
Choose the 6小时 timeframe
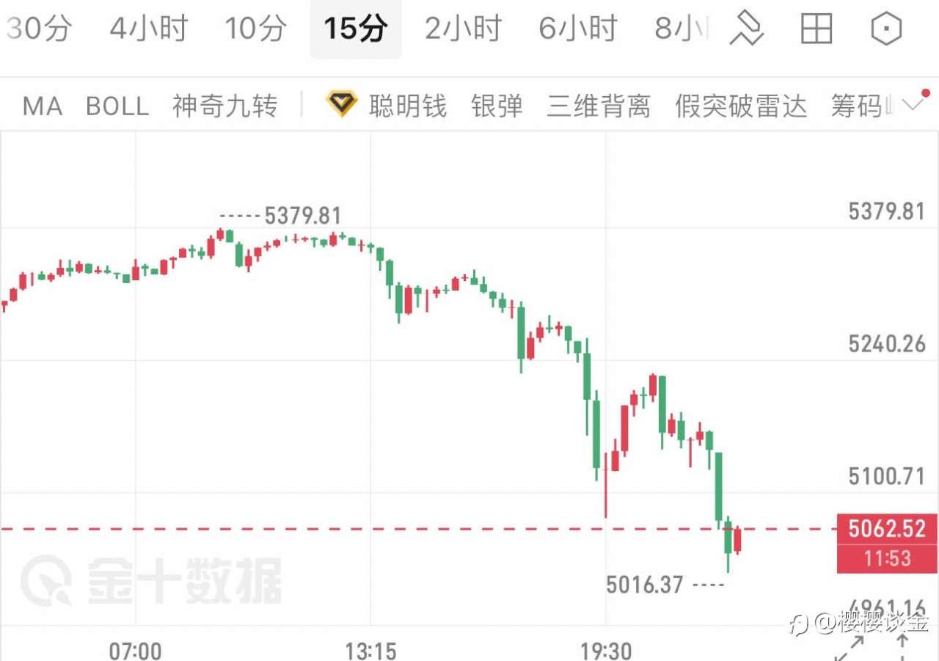578,29
